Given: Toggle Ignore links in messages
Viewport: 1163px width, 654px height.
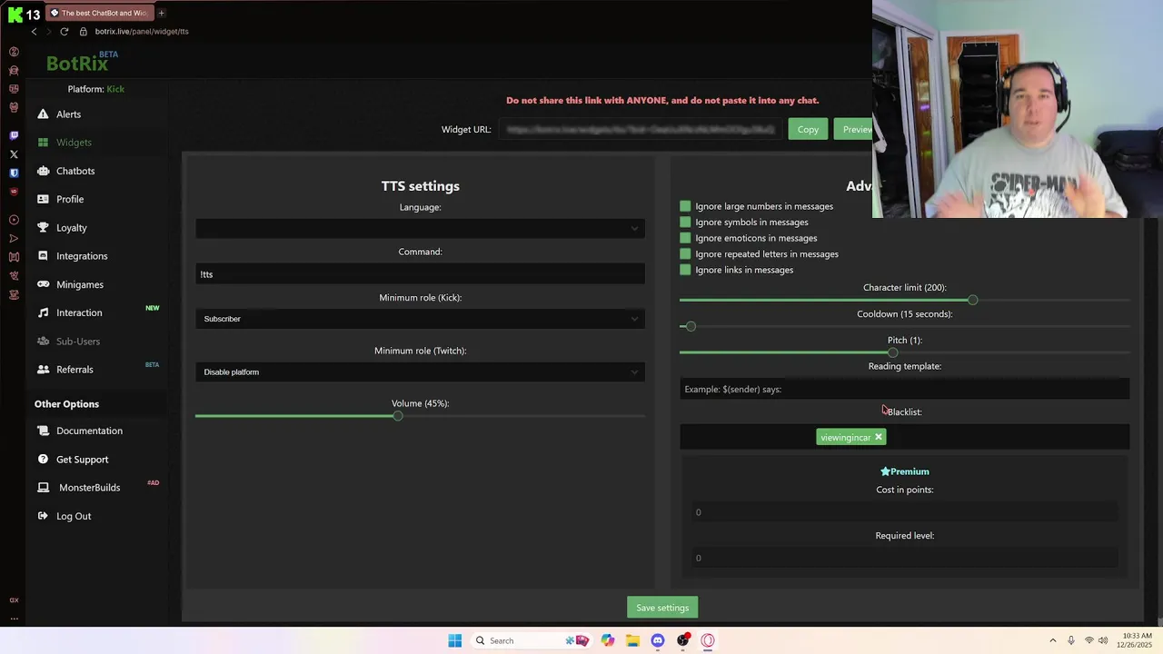Looking at the screenshot, I should coord(685,270).
